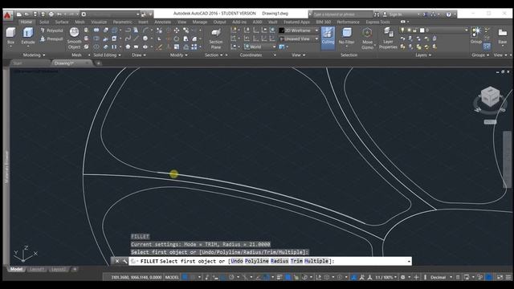
Task: Click the Undo arrow in quick access toolbar
Action: tap(59, 14)
